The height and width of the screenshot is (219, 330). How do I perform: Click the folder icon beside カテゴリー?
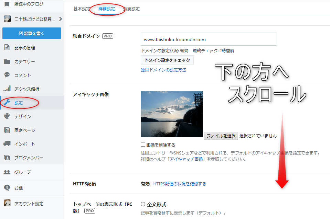click(x=7, y=61)
